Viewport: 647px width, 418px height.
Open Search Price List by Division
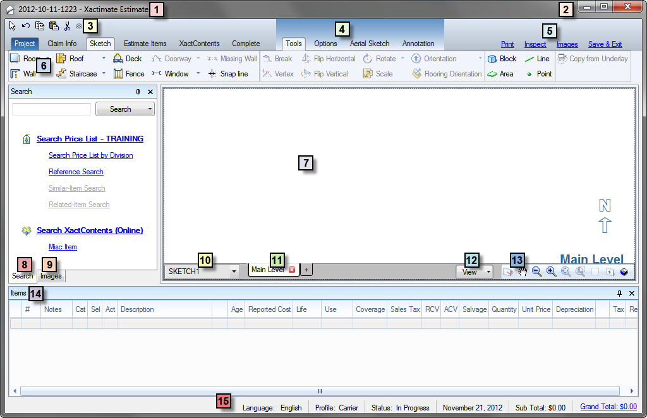(x=91, y=155)
